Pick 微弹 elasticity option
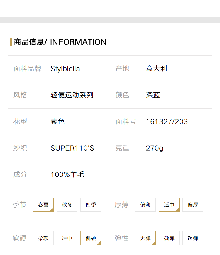220x255 pixels. [169, 238]
